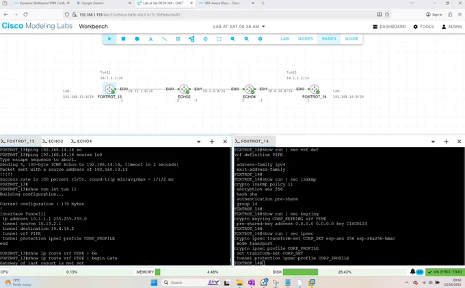
Task: Select the pointer selection tool
Action: click(x=109, y=39)
